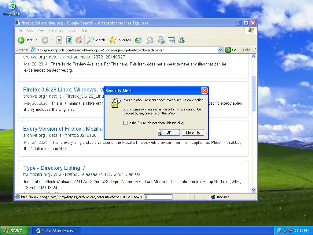Click the 'Mar 27, 2021' result date
This screenshot has width=313, height=235.
pyautogui.click(x=35, y=143)
